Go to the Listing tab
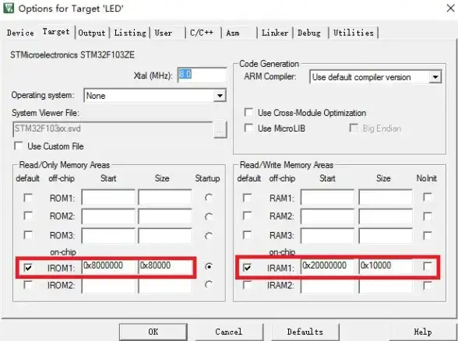 pyautogui.click(x=130, y=33)
